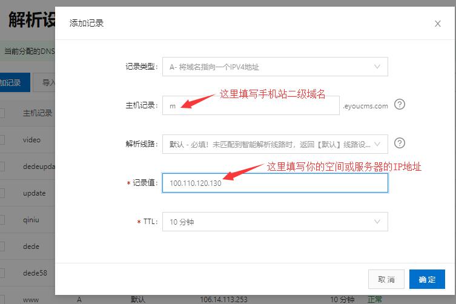
Task: Click the help icon beside 解析线路 dropdown
Action: pyautogui.click(x=399, y=144)
